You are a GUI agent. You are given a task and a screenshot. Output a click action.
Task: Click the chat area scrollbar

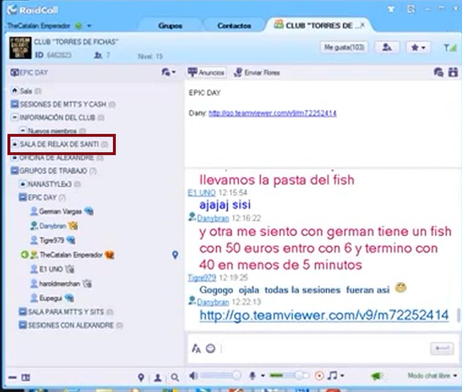coord(458,315)
